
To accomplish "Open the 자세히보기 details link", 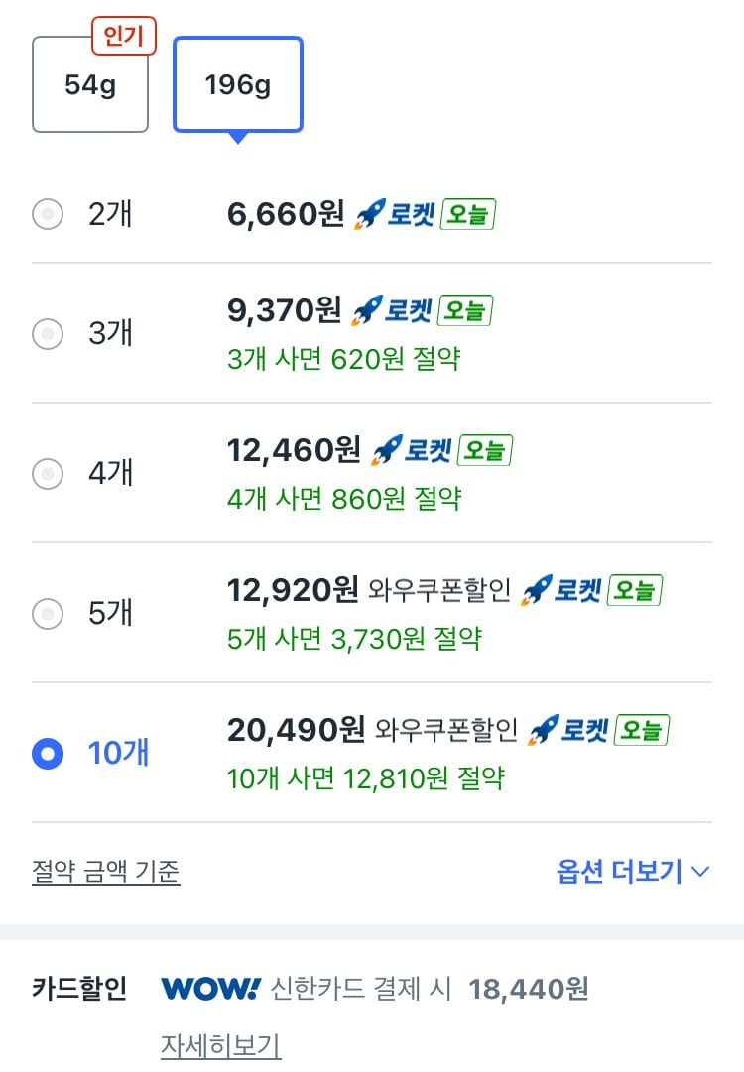I will coord(220,1046).
